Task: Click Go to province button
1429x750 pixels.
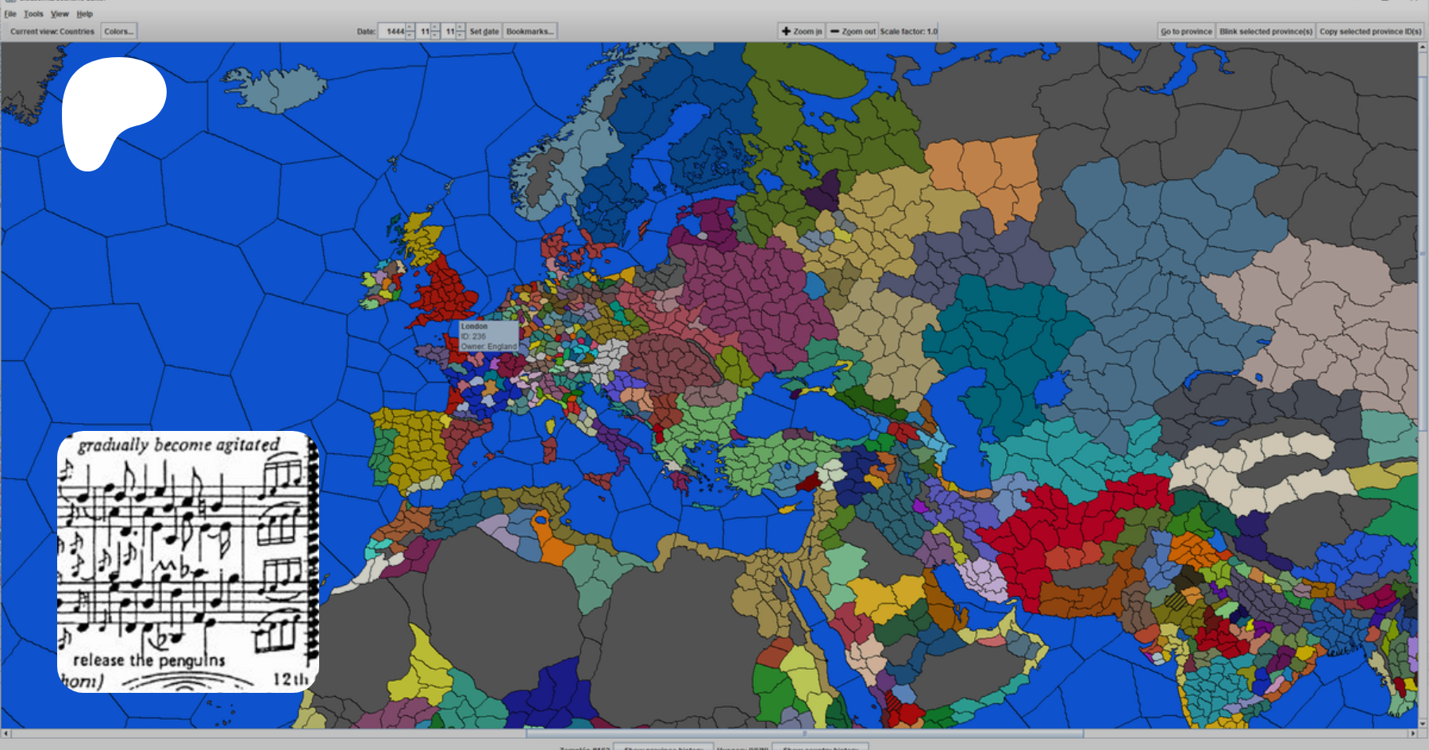Action: 1186,32
